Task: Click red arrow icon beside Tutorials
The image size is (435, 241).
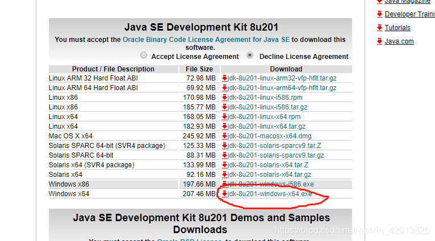Action: tap(379, 28)
